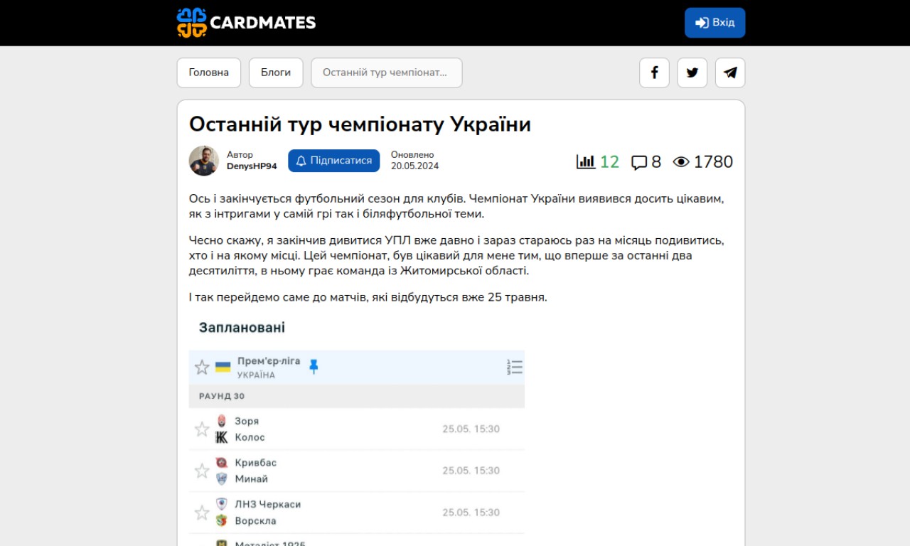Go to Головна breadcrumb

coord(208,73)
